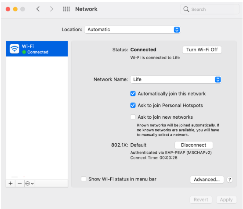Open the Location dropdown
The height and width of the screenshot is (209, 243).
(133, 29)
